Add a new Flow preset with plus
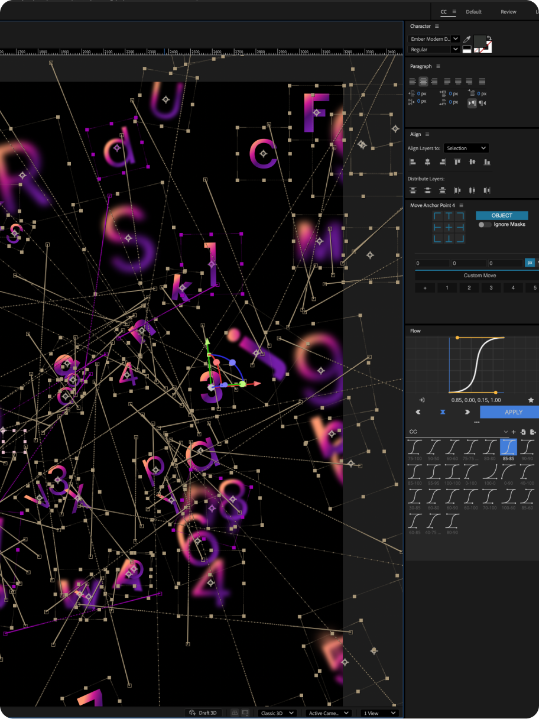This screenshot has width=539, height=719. pyautogui.click(x=514, y=432)
